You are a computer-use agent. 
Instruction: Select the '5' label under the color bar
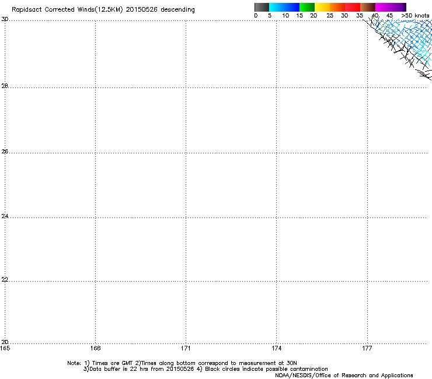click(x=270, y=16)
